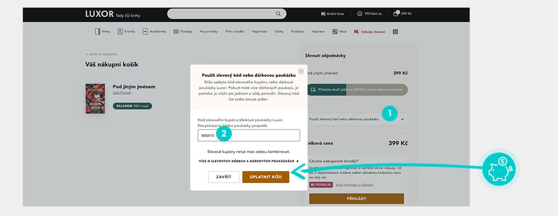Click the discount code input field
The height and width of the screenshot is (216, 558).
249,136
